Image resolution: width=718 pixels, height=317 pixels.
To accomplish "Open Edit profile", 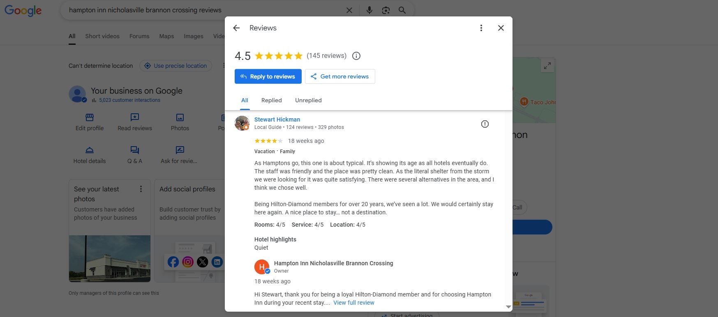I will point(90,122).
